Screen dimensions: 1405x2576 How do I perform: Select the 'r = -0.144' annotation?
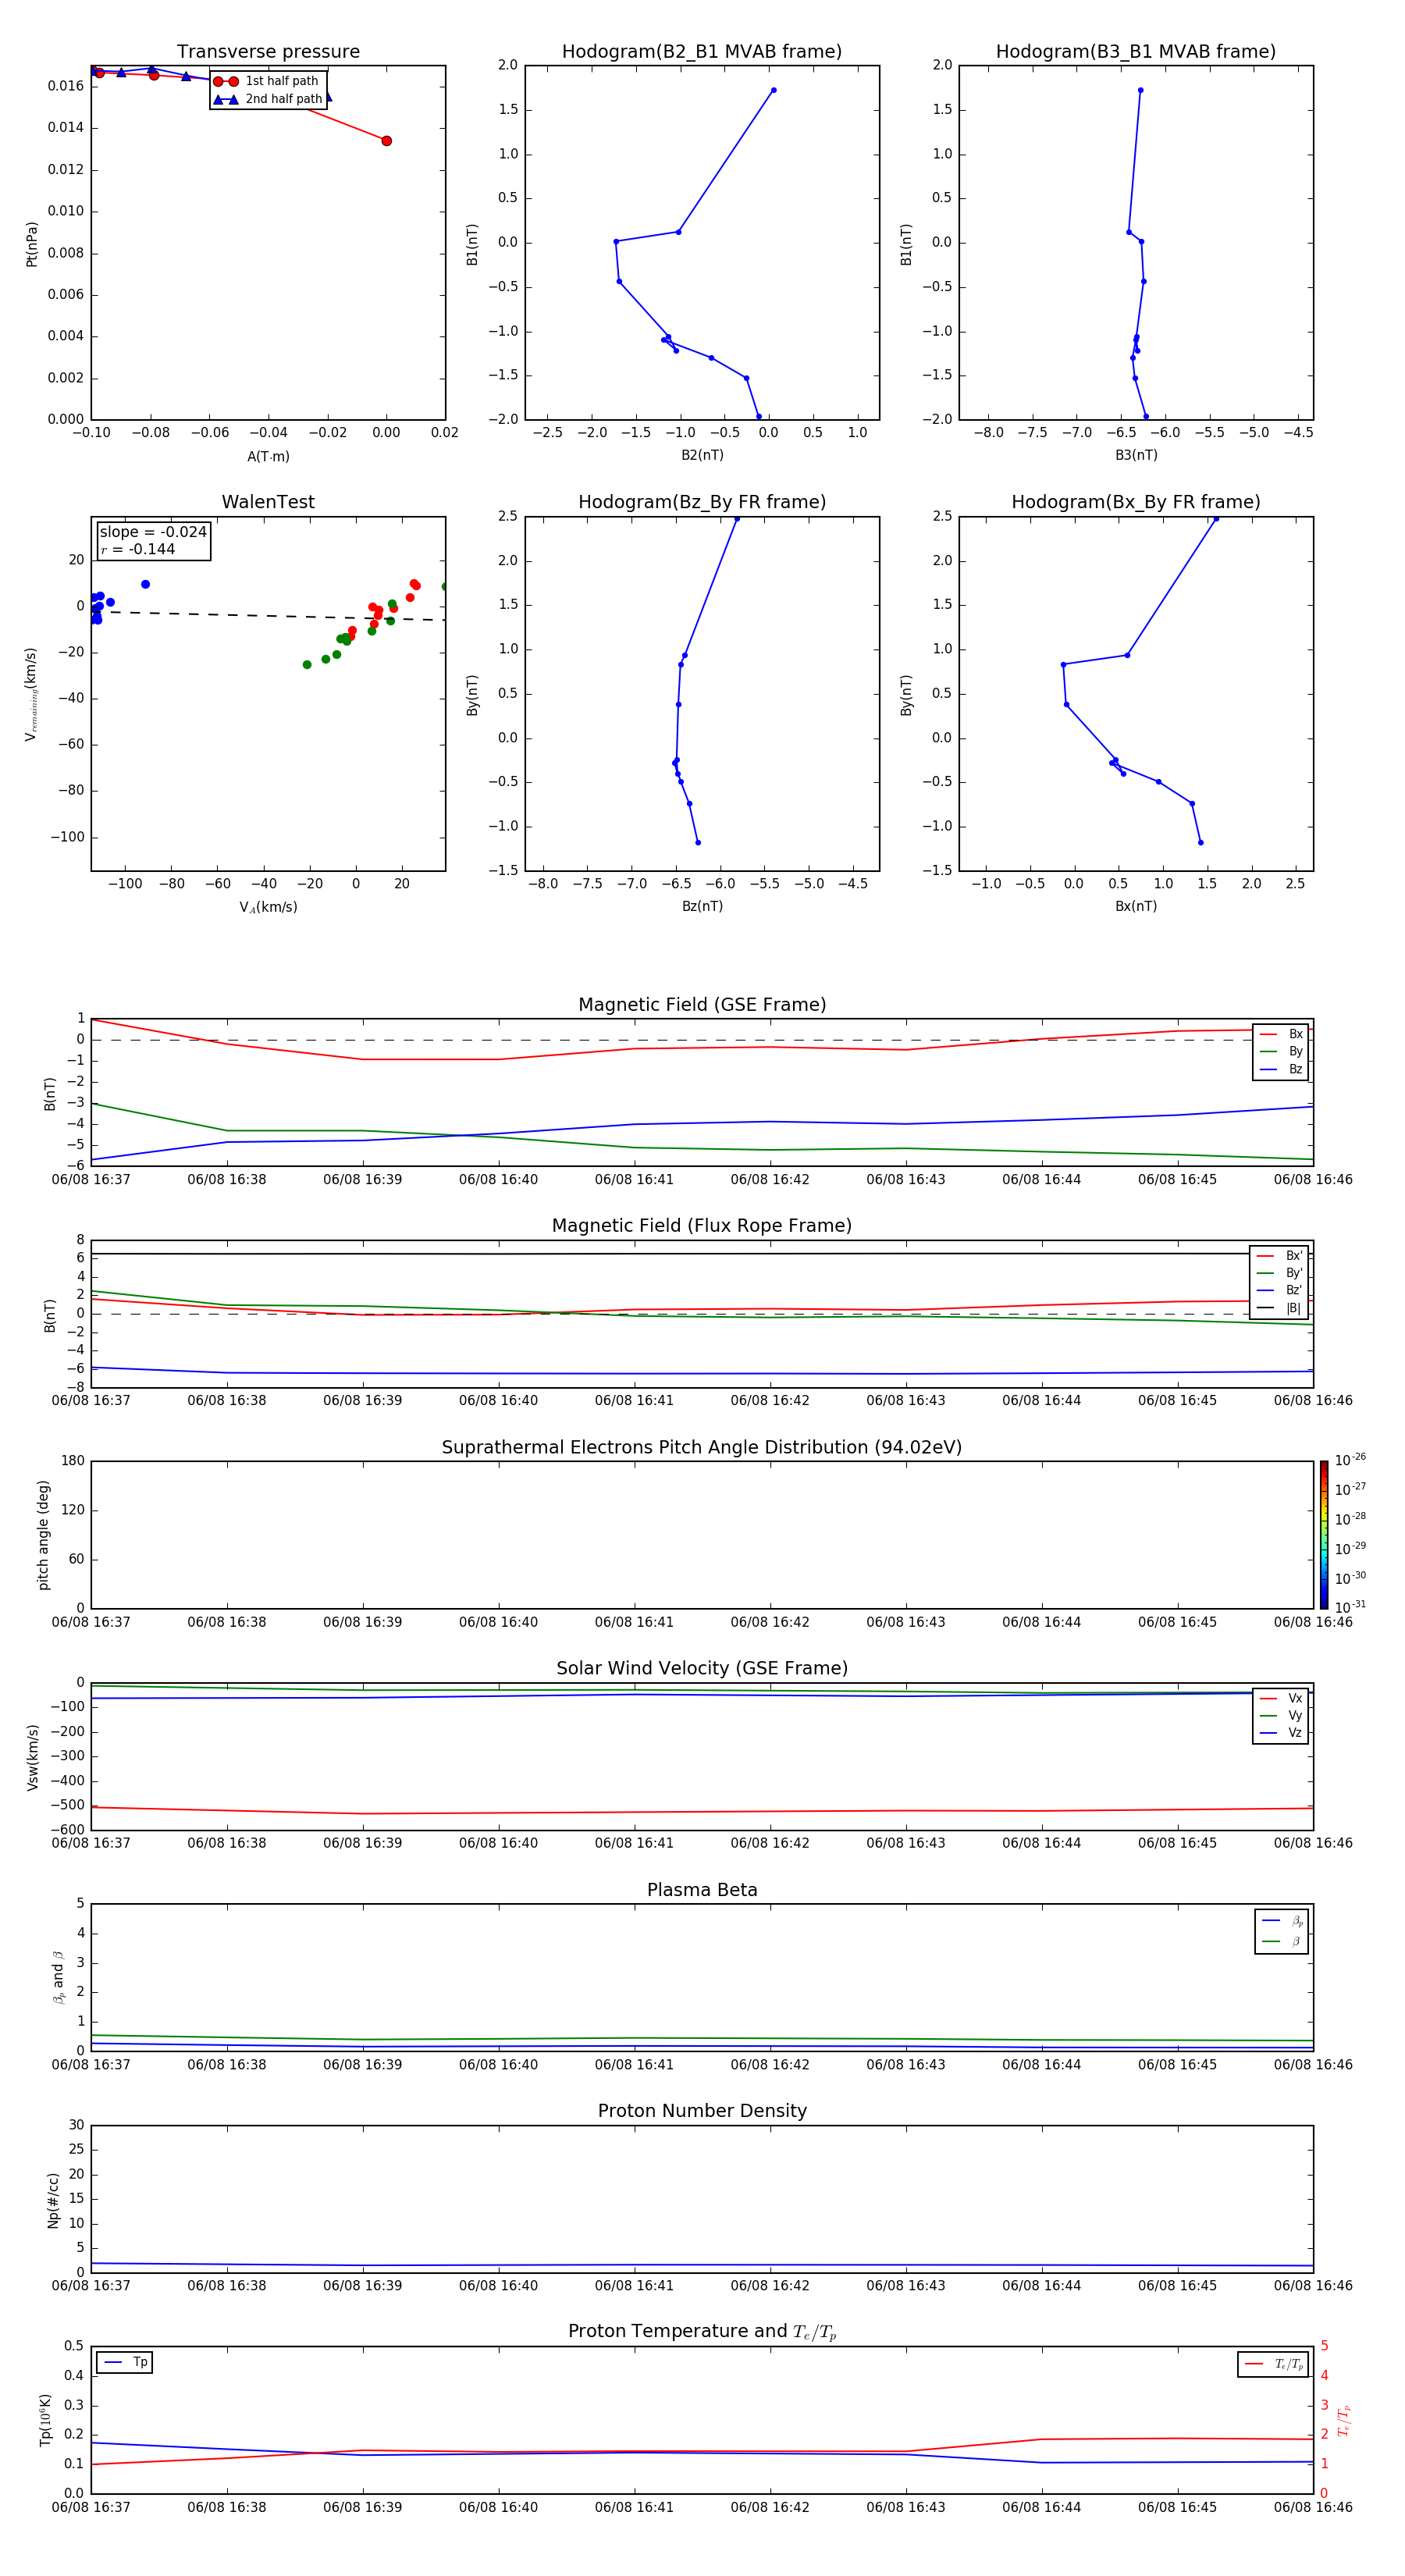coord(138,549)
